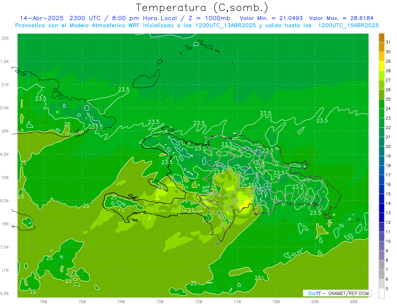
Task: Click the yellow legend swatch between 28 and 29
Action: (x=381, y=66)
